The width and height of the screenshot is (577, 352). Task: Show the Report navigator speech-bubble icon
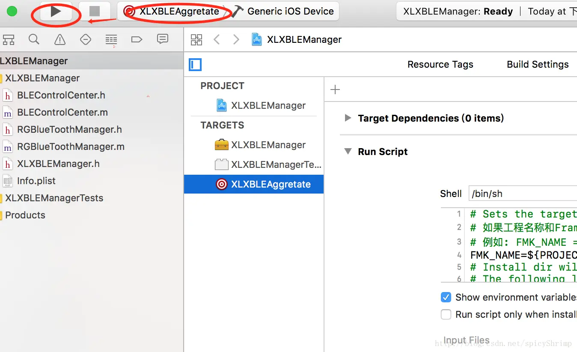(x=163, y=40)
